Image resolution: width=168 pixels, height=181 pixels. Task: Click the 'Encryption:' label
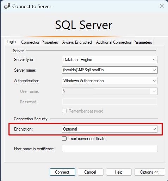pyautogui.click(x=23, y=129)
